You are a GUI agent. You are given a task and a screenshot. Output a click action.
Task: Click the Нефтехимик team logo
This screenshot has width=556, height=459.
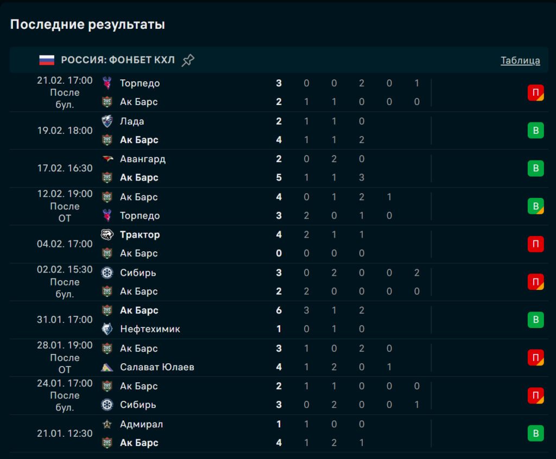click(x=107, y=329)
